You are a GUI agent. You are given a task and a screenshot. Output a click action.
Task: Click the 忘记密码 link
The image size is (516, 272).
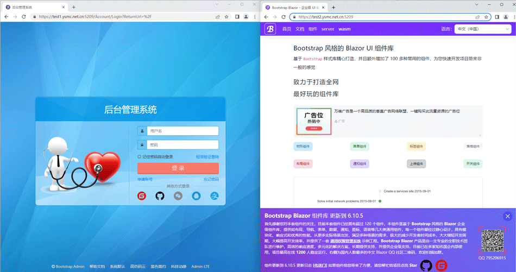211,179
